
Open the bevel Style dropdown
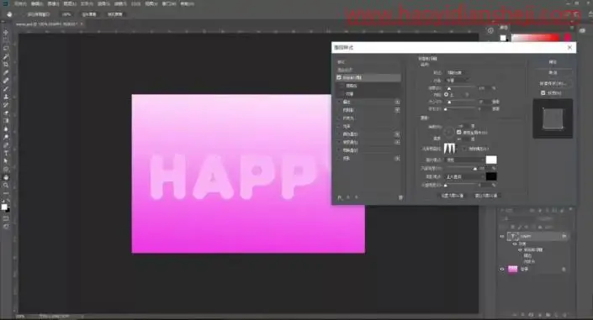pos(457,72)
